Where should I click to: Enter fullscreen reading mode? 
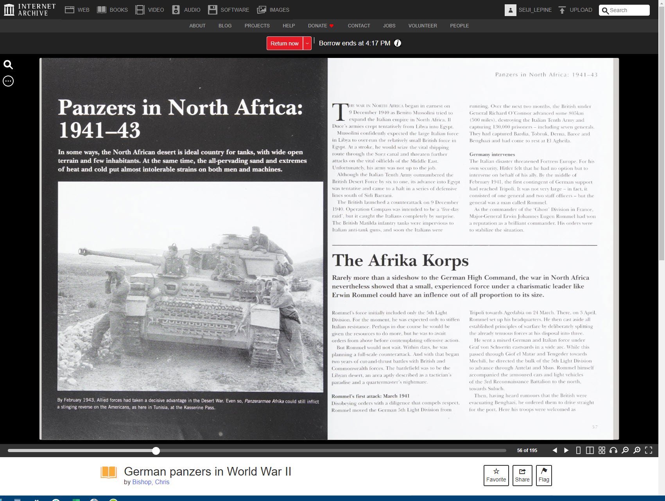[x=649, y=451]
